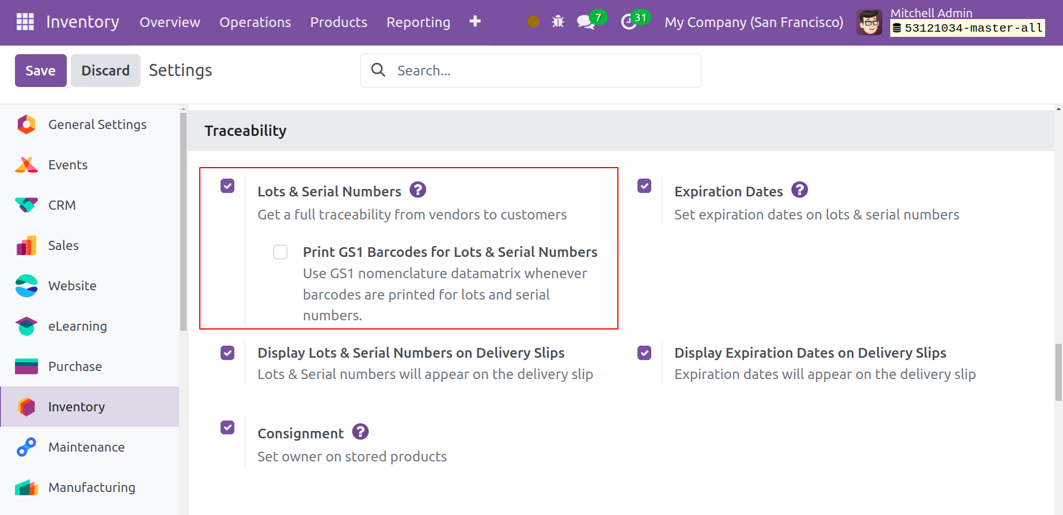The image size is (1063, 515).
Task: Click Mitchell Admin avatar picture
Action: coord(869,22)
